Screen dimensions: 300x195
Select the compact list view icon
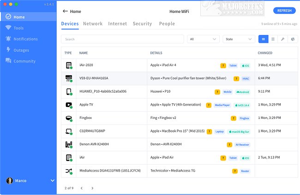click(x=273, y=39)
